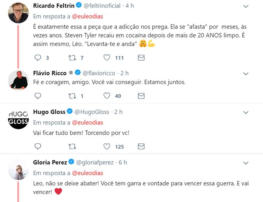
Task: Open @euleodias mention in Ricardo Feltrin's reply
Action: pos(87,16)
